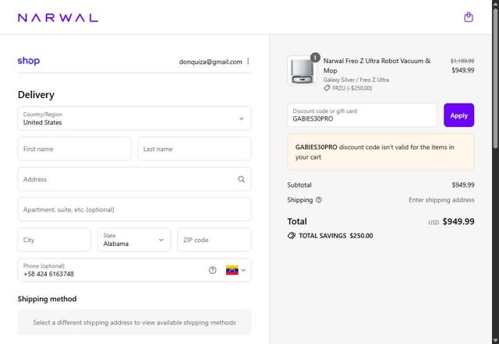
Task: Click the page vertical scrollbar thumb
Action: tap(496, 78)
